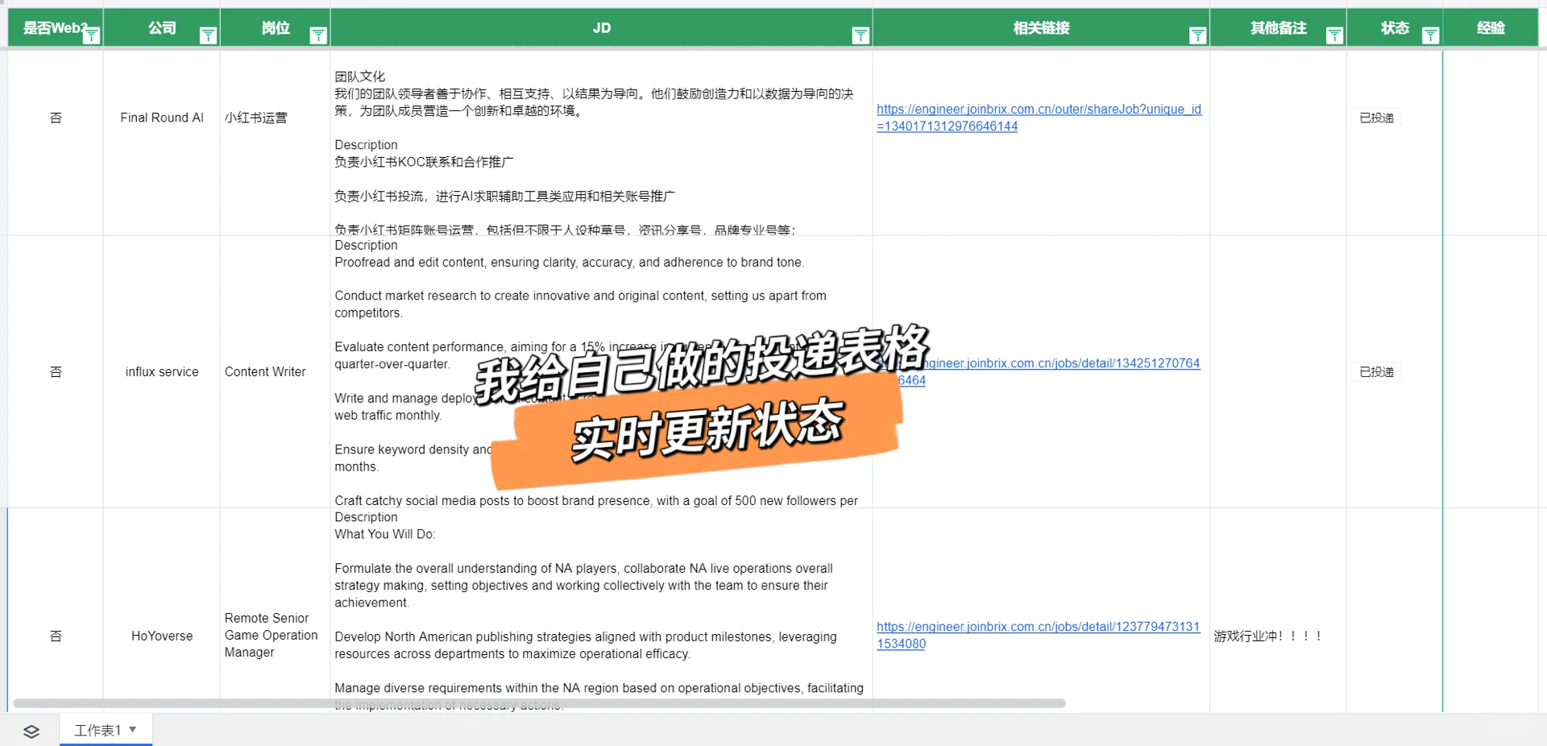The image size is (1547, 746).
Task: Switch to the 工作表1 sheet tab
Action: coord(98,730)
